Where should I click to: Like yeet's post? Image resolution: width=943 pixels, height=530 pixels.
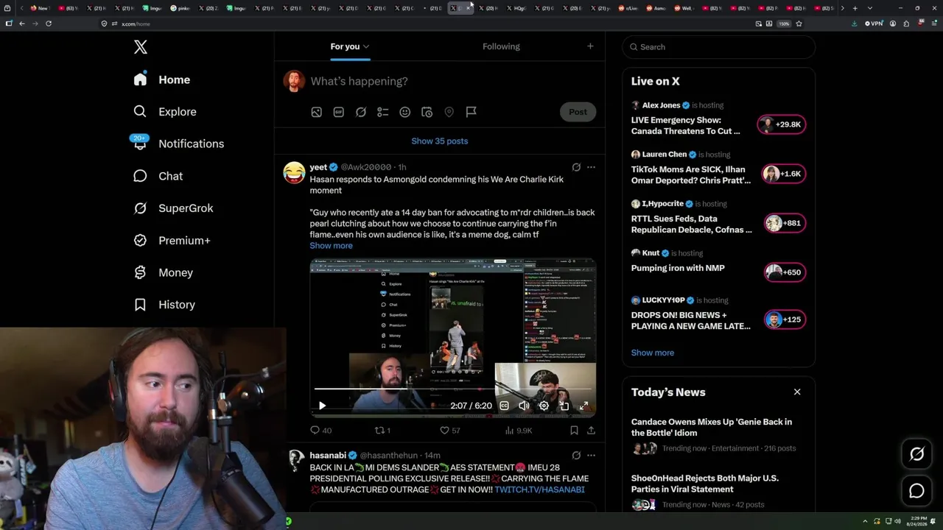(x=449, y=431)
